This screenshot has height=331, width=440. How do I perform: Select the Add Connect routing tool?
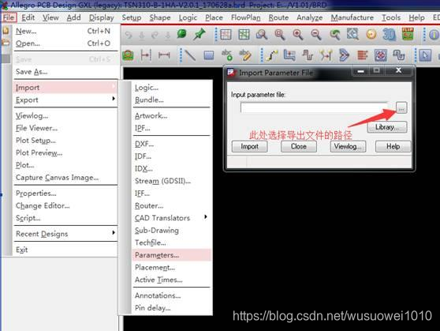pos(272,55)
